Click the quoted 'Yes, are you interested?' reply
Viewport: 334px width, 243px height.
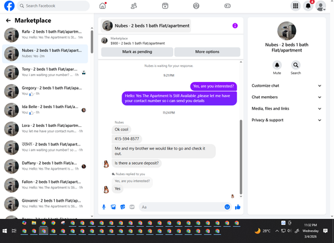[x=132, y=181]
